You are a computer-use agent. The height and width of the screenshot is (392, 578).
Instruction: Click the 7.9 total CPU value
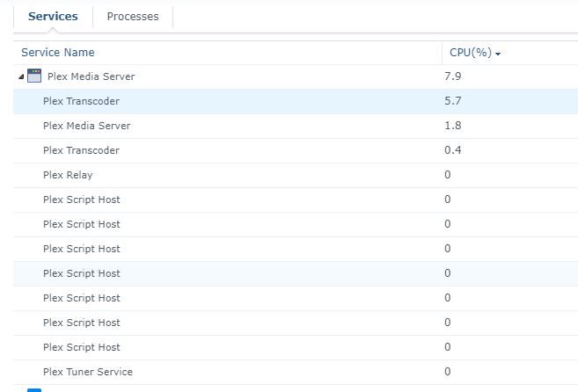tap(453, 76)
